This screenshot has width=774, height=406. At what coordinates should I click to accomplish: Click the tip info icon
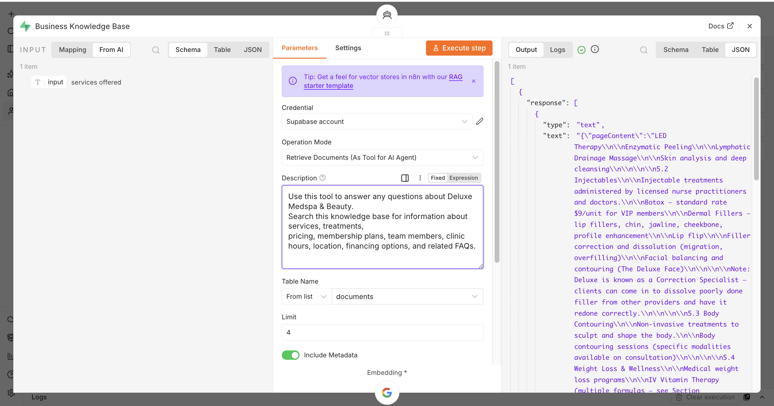tap(293, 81)
